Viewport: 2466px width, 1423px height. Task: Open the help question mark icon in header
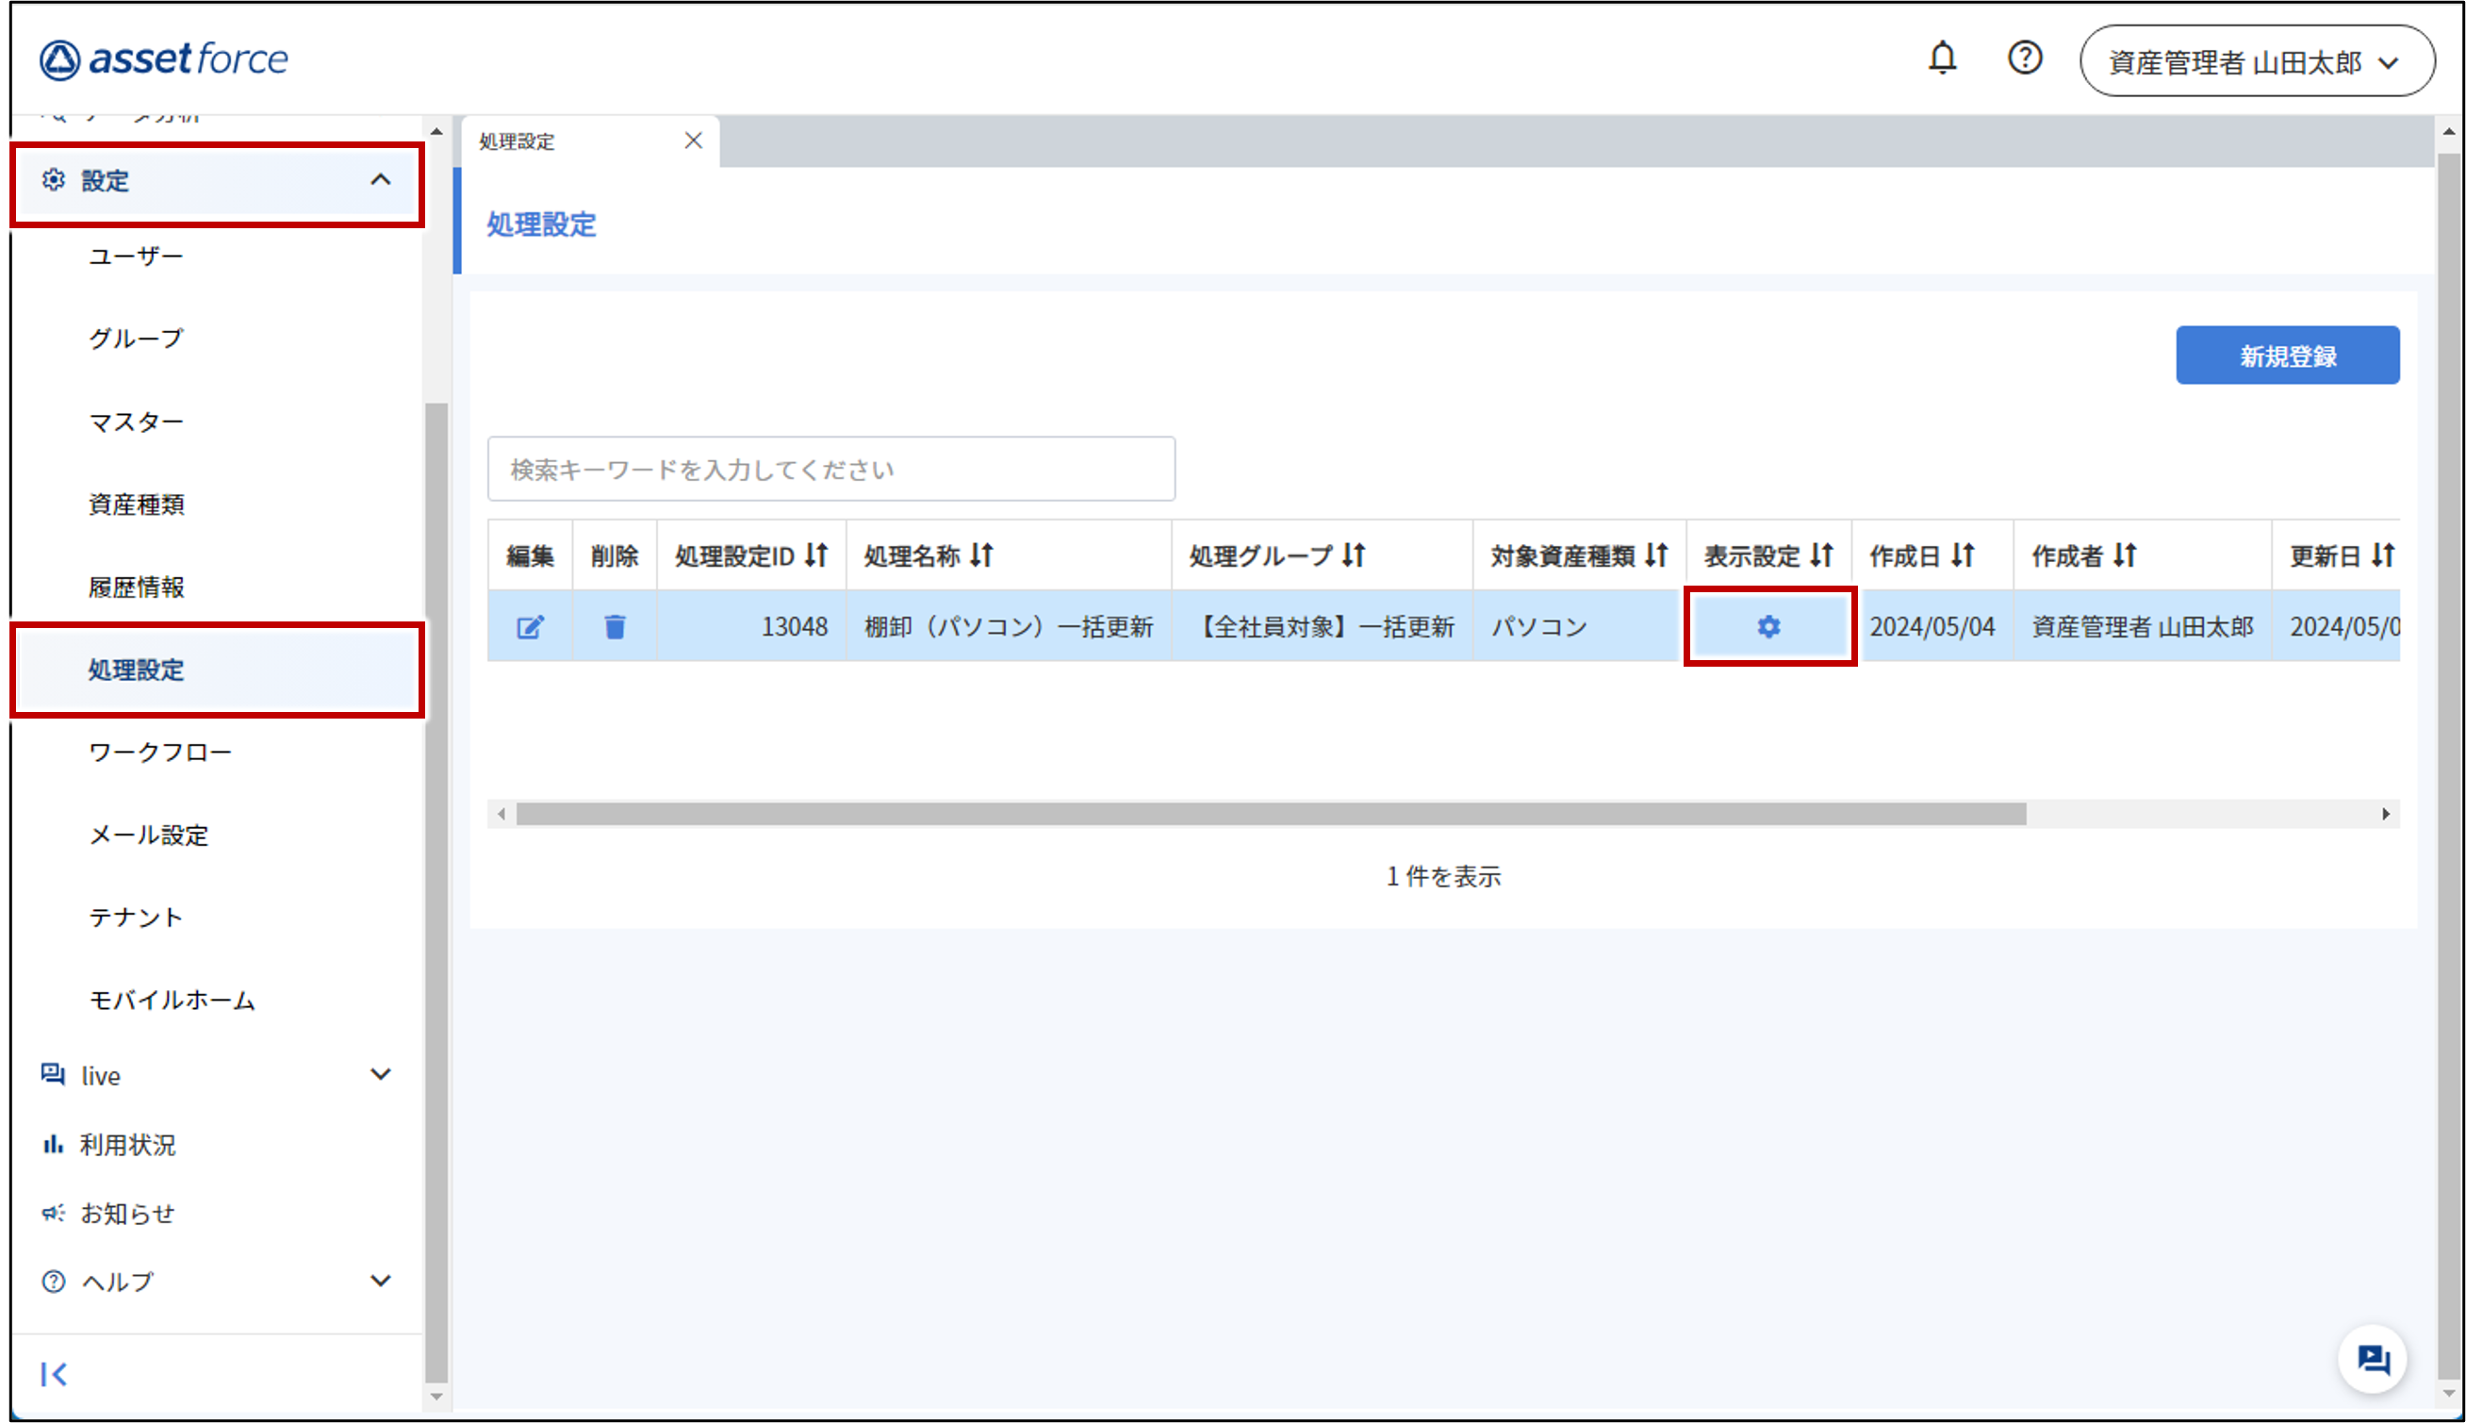click(x=2025, y=58)
